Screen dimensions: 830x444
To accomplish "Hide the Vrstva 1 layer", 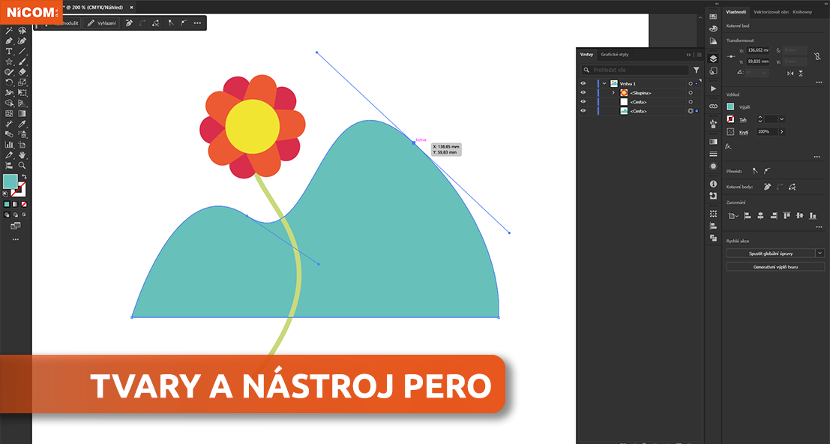I will coord(583,83).
